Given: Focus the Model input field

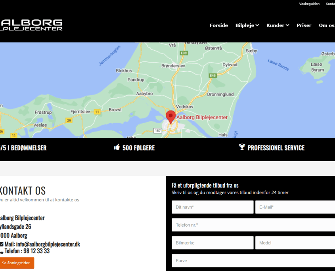Looking at the screenshot, I should [295, 243].
